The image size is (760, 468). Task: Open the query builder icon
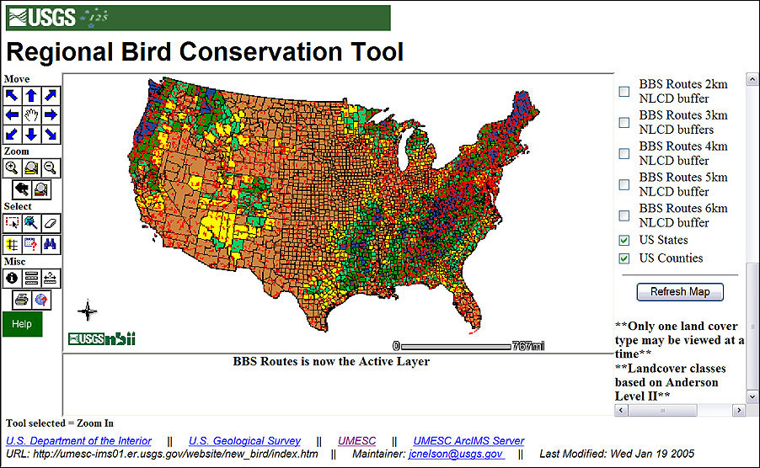click(31, 244)
